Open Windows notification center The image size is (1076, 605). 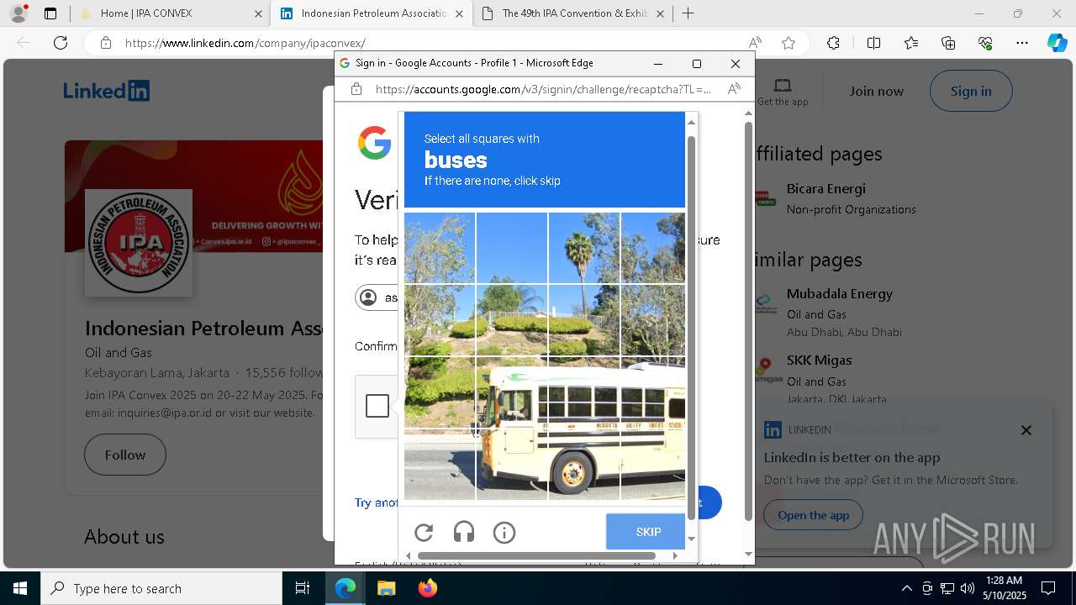click(1048, 588)
